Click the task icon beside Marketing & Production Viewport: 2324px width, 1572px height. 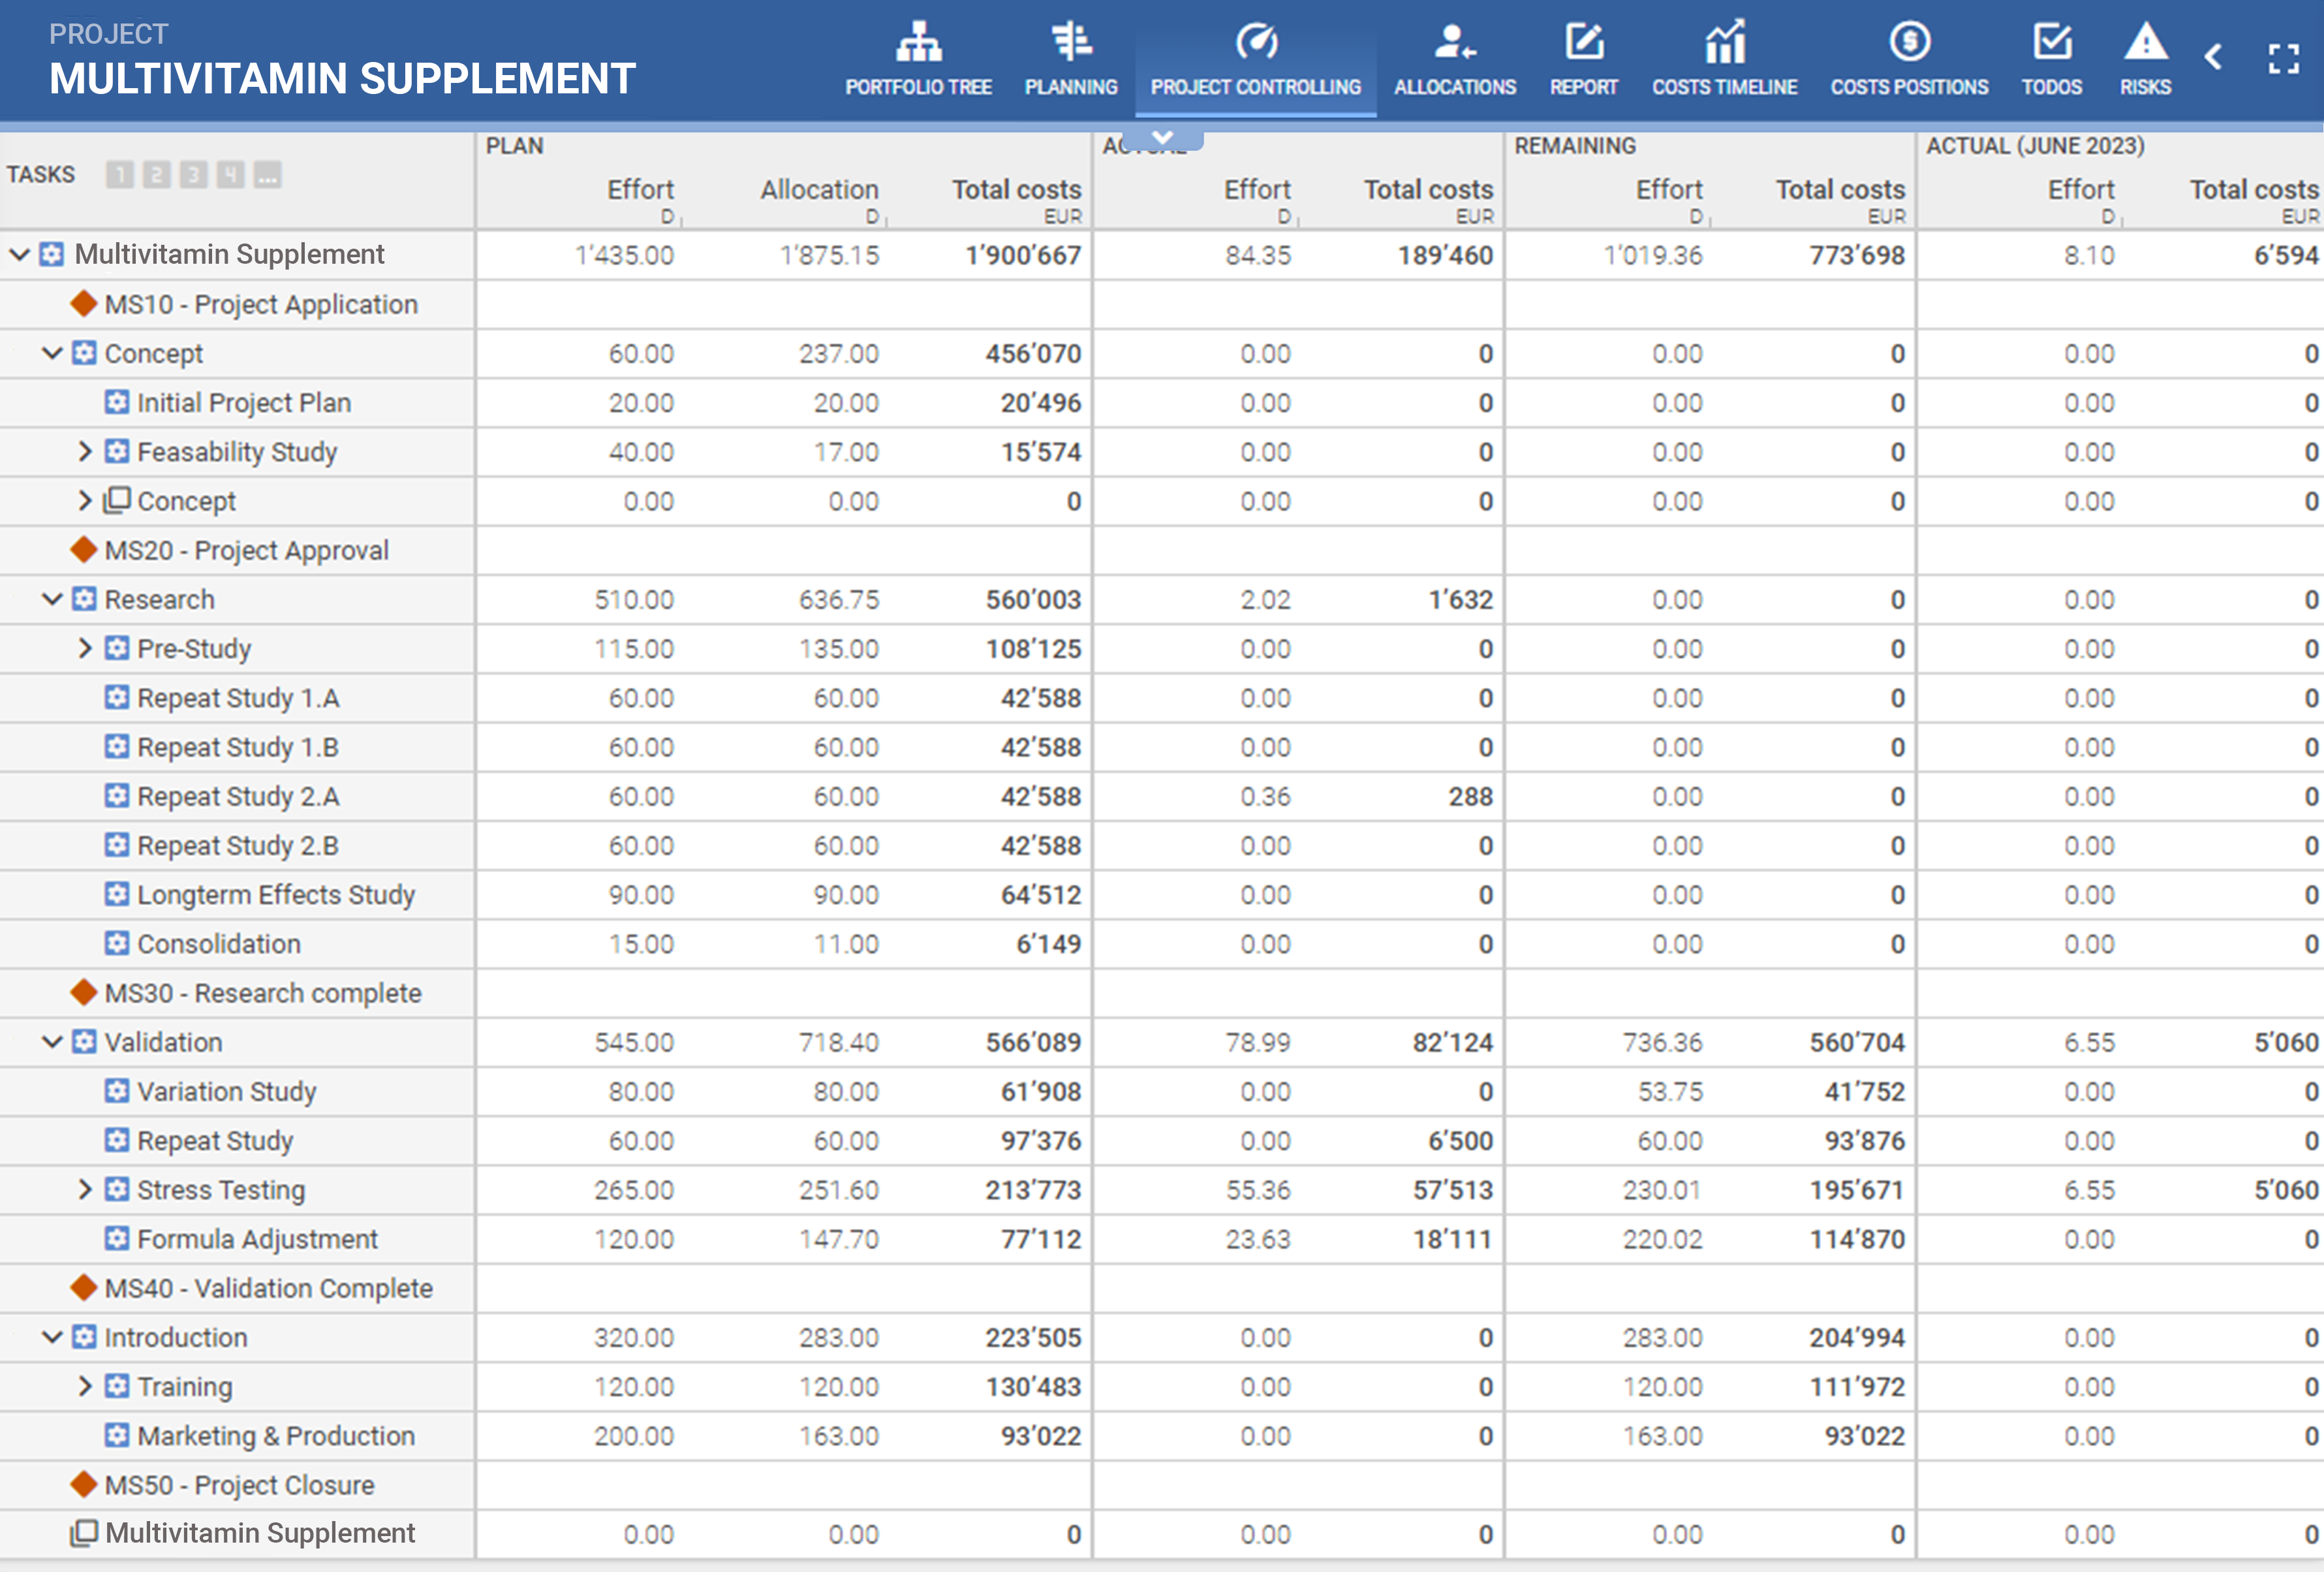(117, 1435)
